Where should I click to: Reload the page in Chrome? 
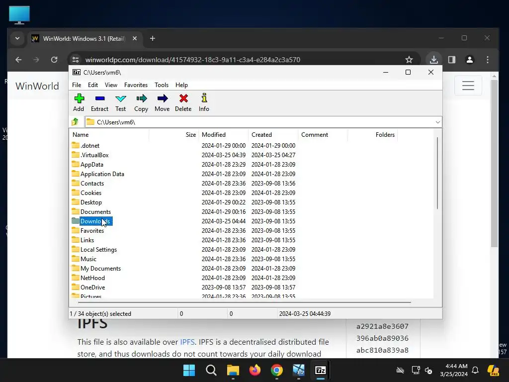point(54,60)
